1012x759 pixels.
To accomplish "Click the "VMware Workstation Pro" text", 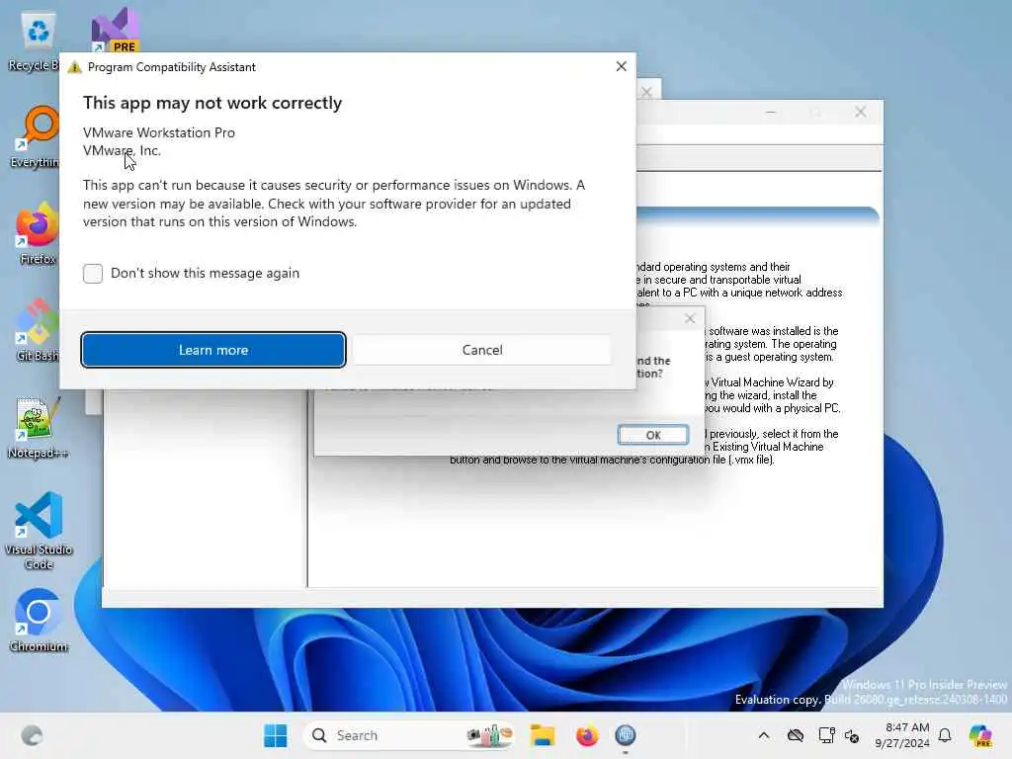I will [x=159, y=132].
